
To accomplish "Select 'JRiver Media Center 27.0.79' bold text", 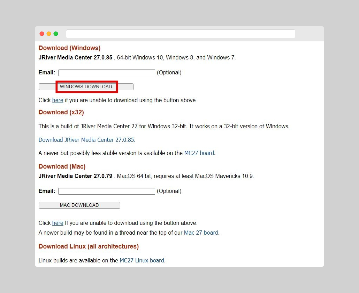I will point(75,176).
